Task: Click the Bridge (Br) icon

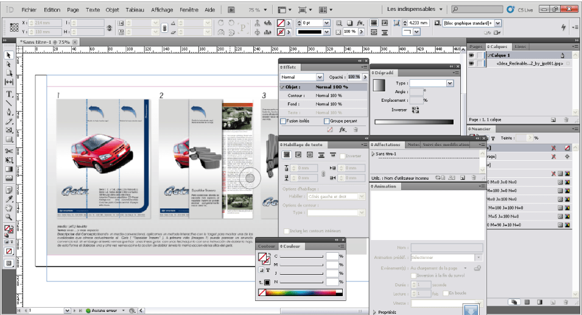Action: click(231, 10)
